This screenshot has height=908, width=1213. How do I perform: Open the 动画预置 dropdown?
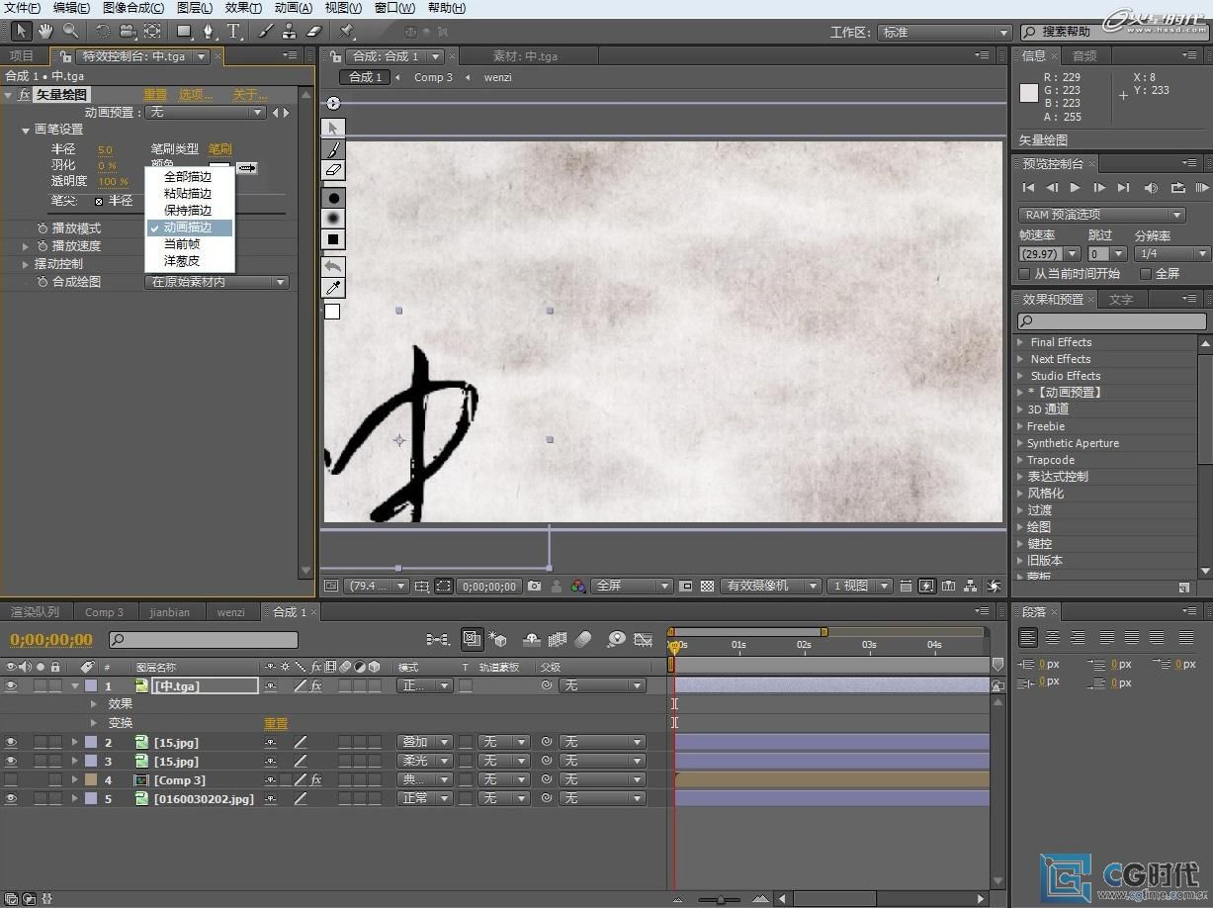click(207, 113)
